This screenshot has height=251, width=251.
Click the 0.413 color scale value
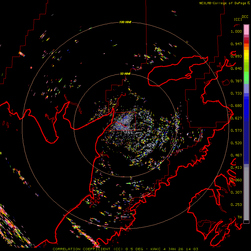tap(236, 168)
